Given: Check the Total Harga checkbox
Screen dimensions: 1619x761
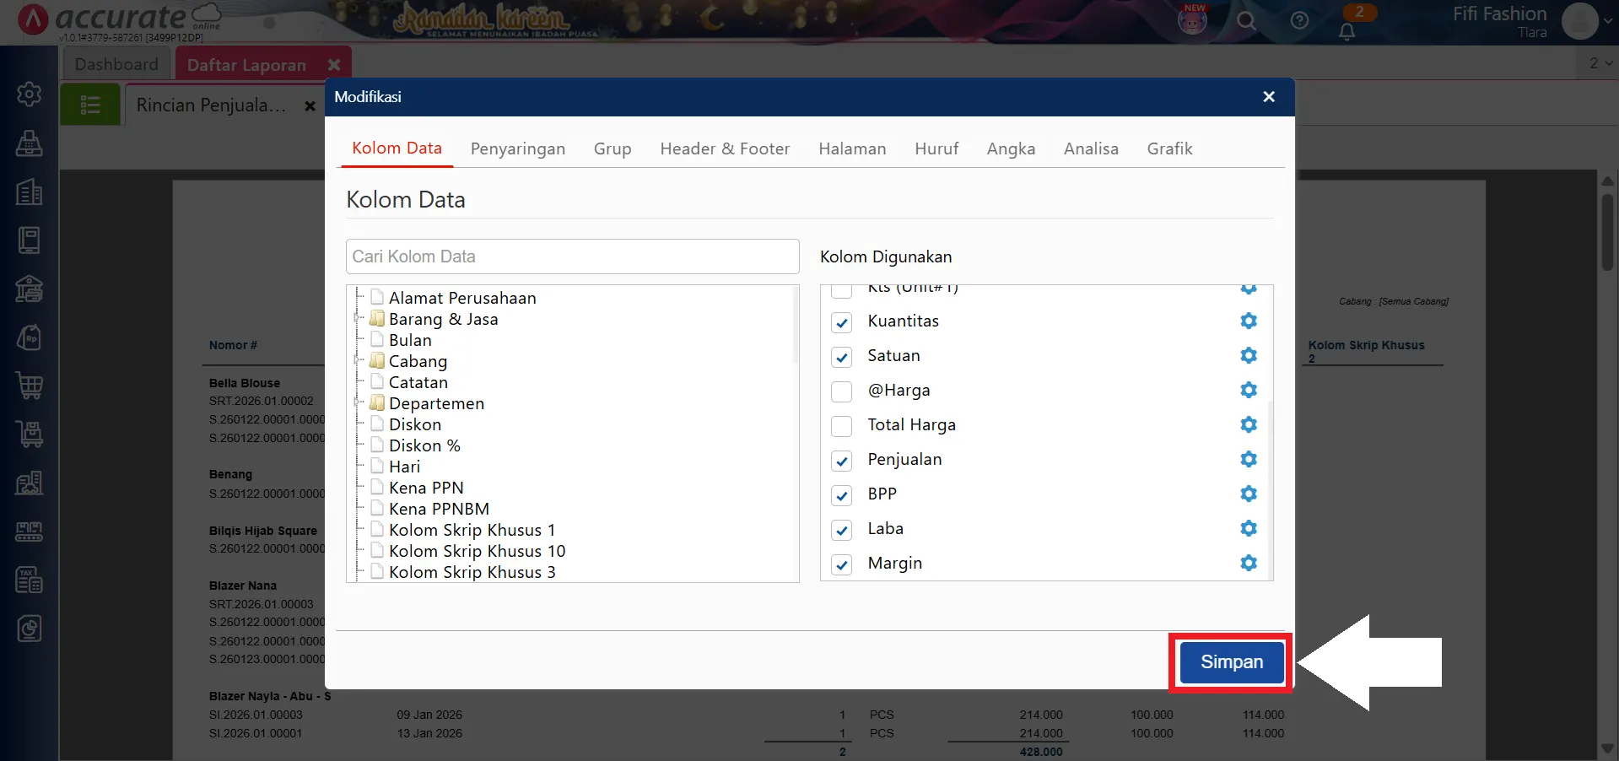Looking at the screenshot, I should (841, 426).
